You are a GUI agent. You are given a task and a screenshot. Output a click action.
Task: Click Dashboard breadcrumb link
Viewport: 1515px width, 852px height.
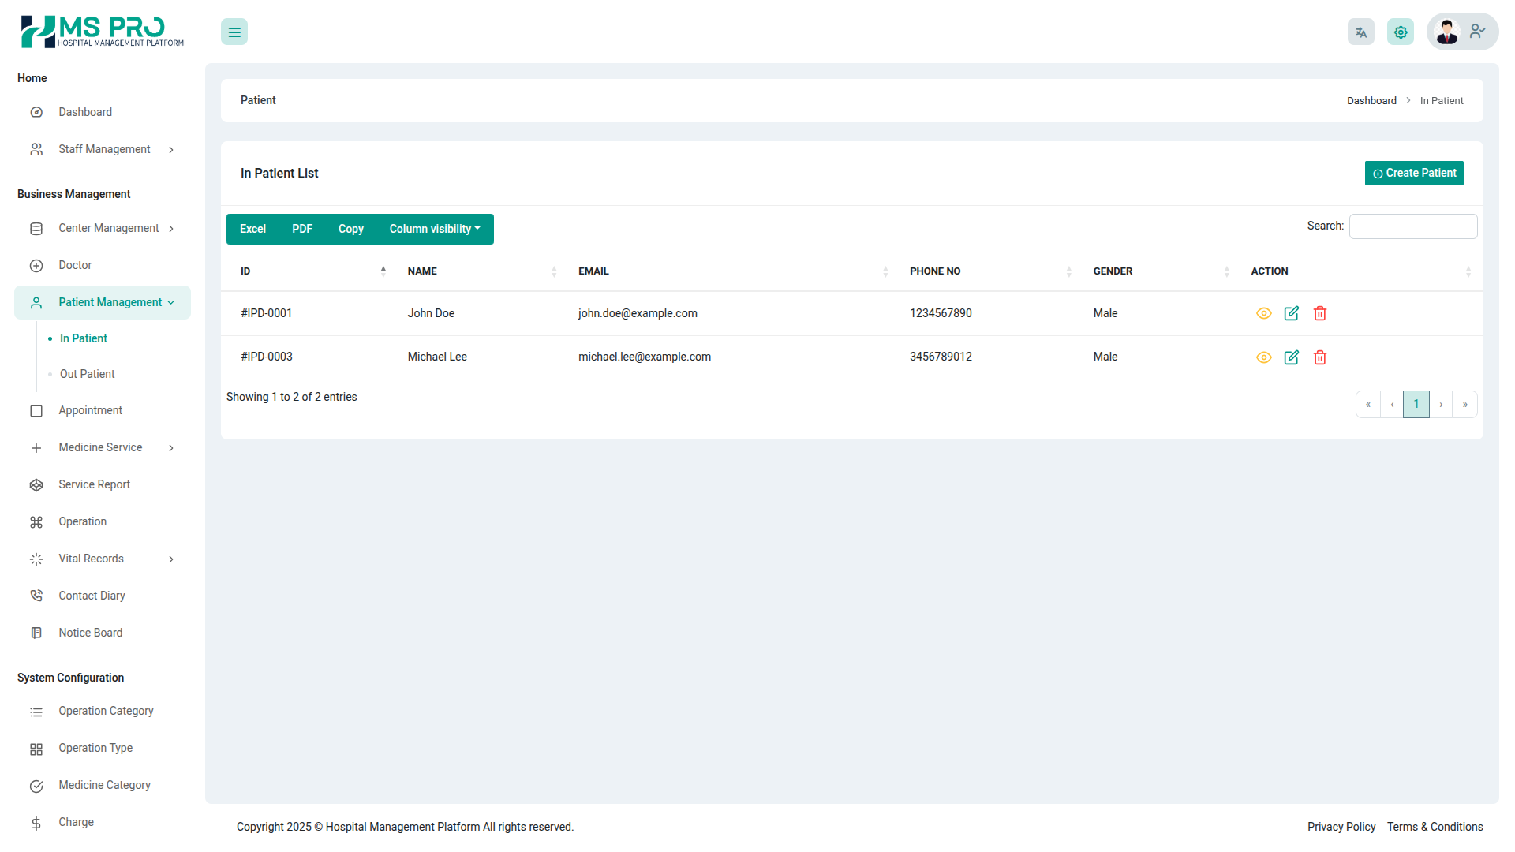click(x=1371, y=101)
